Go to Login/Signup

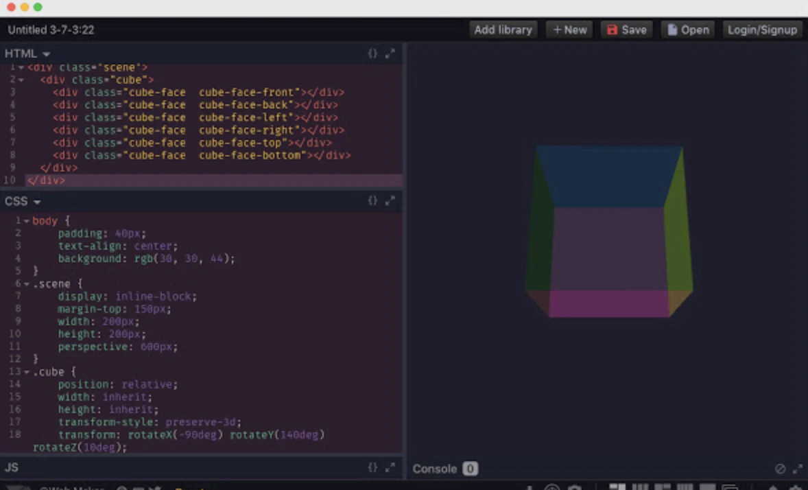(x=762, y=30)
